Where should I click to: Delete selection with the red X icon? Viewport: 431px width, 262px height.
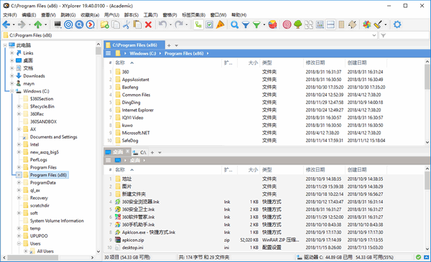(x=149, y=24)
